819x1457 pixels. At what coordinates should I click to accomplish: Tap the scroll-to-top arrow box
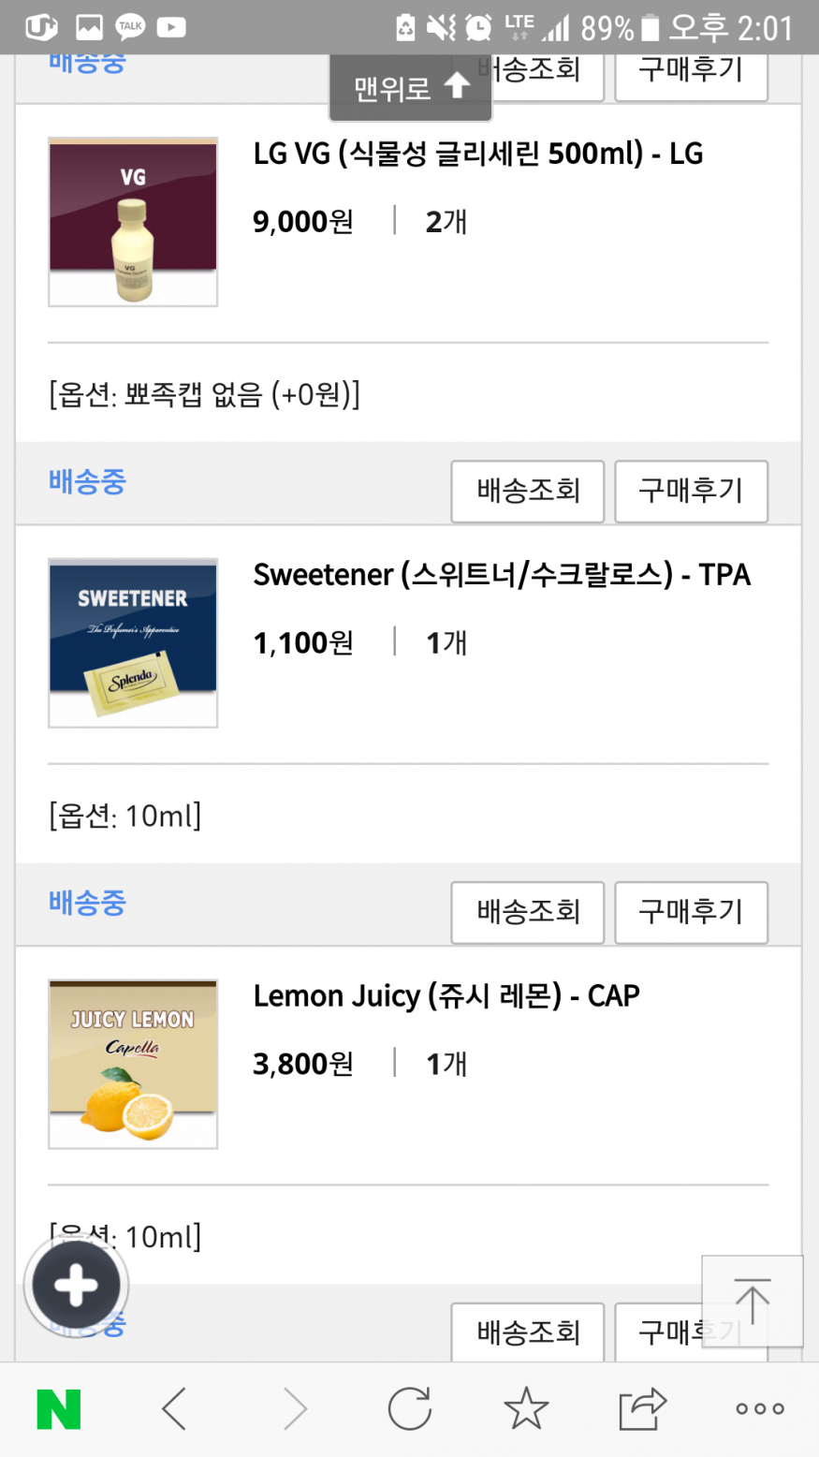coord(752,1301)
